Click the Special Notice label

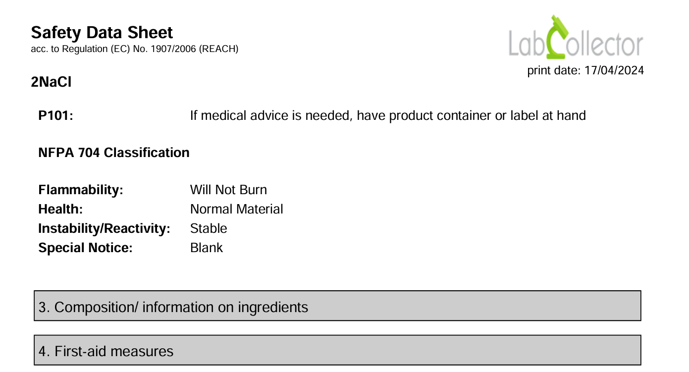coord(86,248)
